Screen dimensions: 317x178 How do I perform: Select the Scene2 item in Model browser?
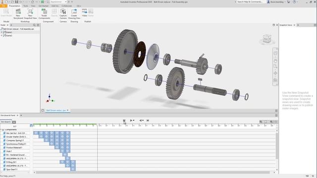[9, 36]
